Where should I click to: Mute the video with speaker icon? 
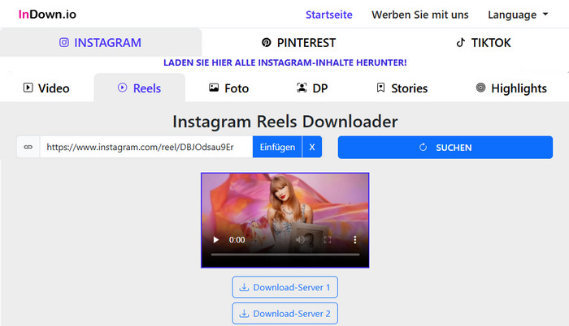pos(300,240)
